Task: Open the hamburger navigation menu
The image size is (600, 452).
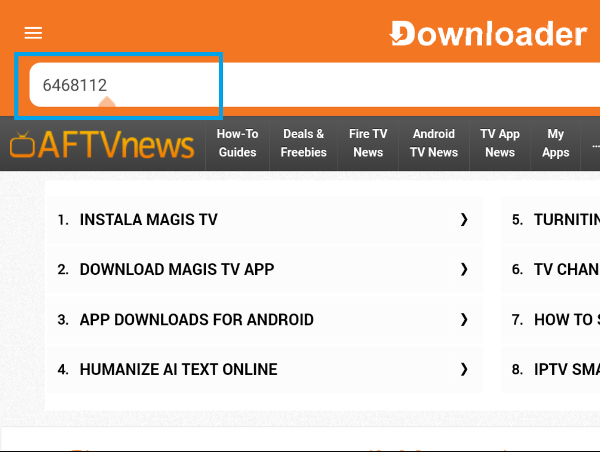Action: click(x=33, y=33)
